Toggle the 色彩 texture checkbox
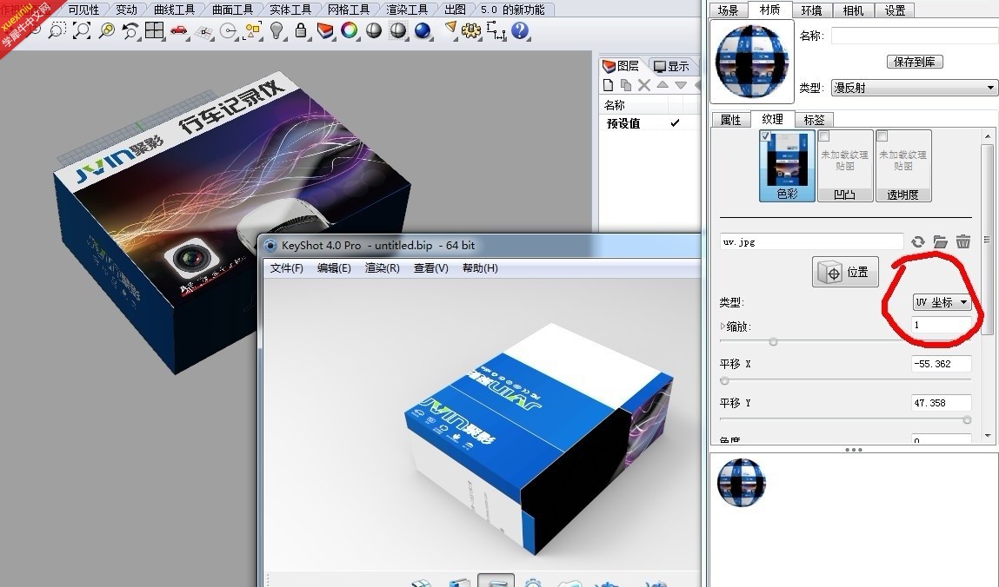Viewport: 999px width, 587px height. [766, 136]
